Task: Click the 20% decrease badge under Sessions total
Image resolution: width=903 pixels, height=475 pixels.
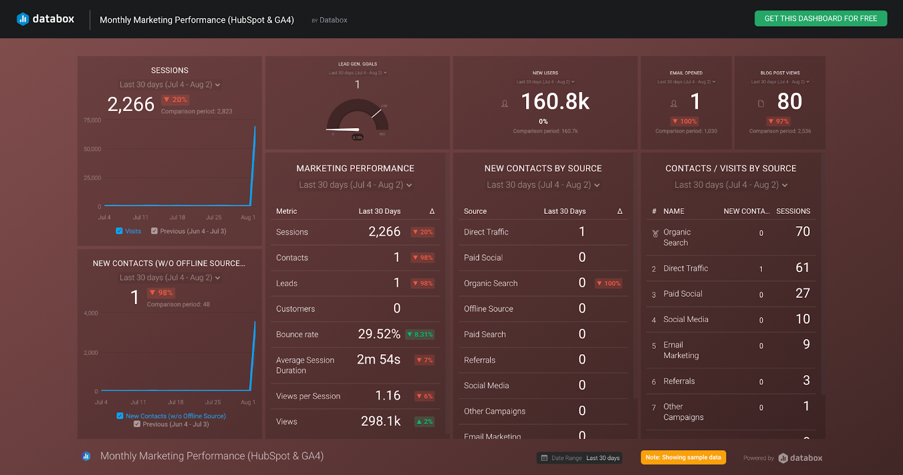Action: [176, 100]
